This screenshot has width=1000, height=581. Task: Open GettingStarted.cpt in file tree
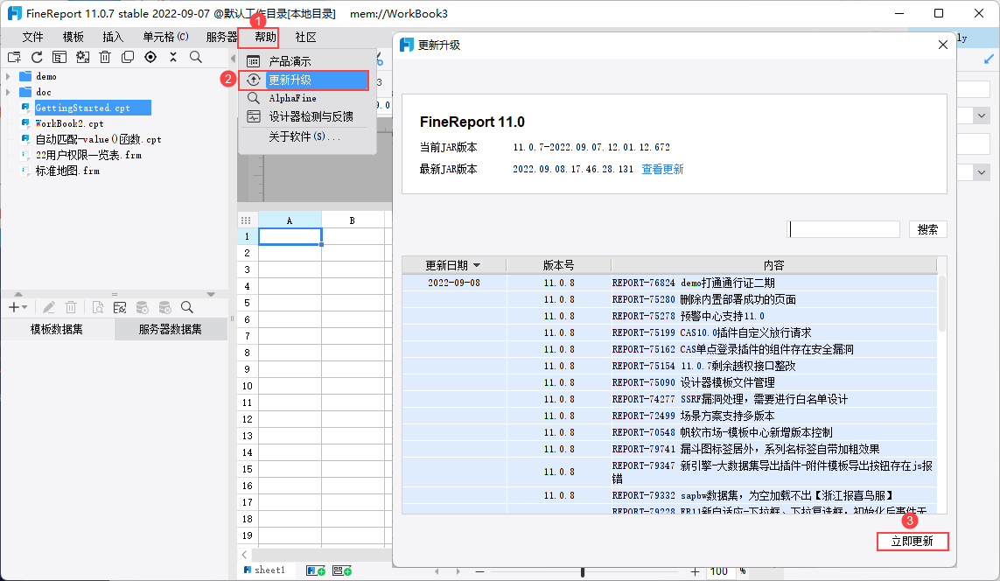82,108
